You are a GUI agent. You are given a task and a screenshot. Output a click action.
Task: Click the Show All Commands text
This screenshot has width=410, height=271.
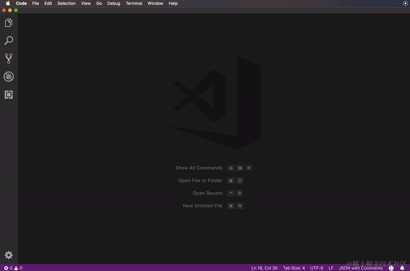pyautogui.click(x=199, y=168)
